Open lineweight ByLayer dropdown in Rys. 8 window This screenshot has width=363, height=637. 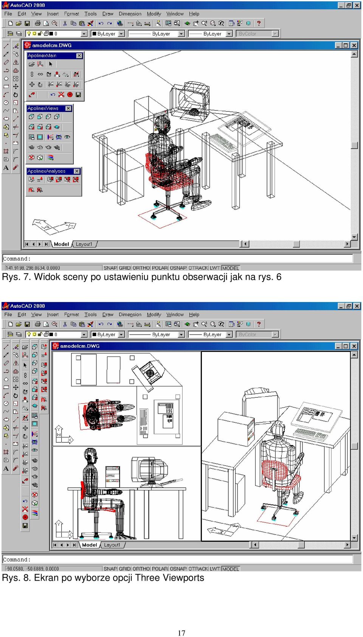tap(229, 335)
